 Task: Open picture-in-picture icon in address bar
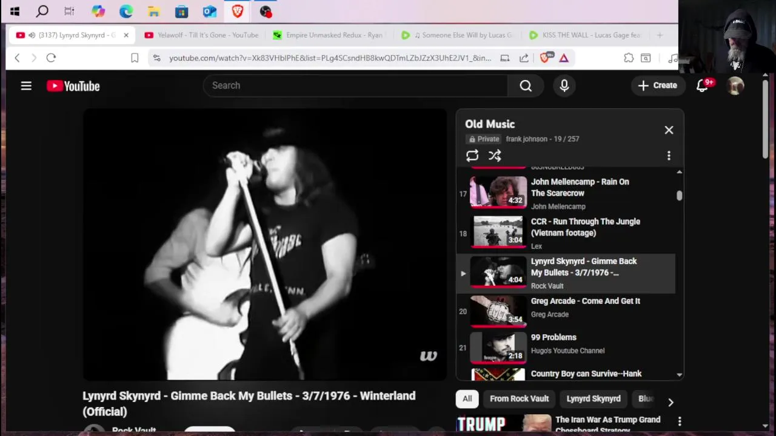pyautogui.click(x=504, y=58)
